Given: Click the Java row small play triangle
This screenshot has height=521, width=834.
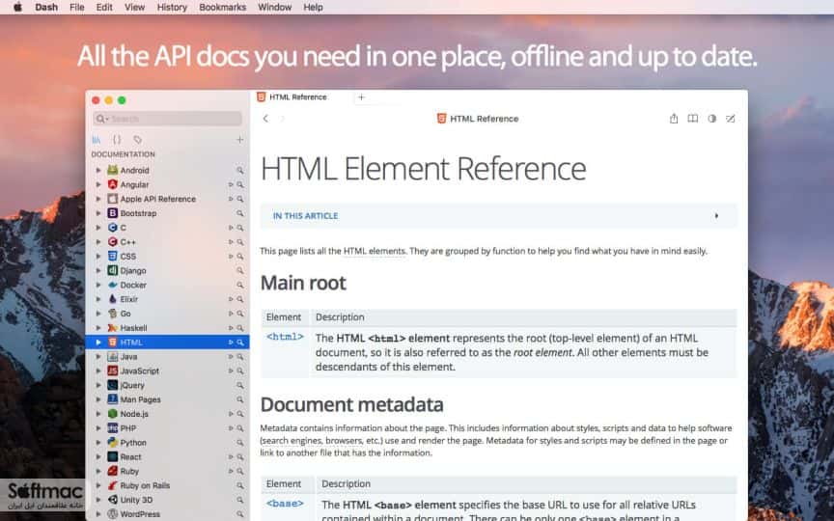Looking at the screenshot, I should click(231, 357).
